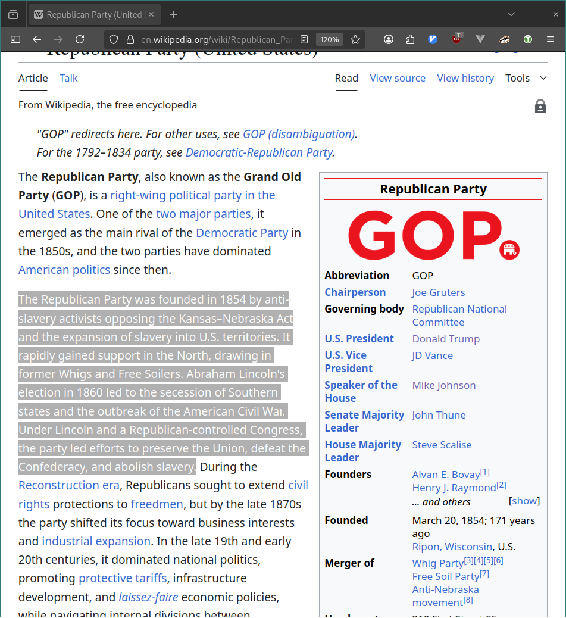The height and width of the screenshot is (618, 566).
Task: Open the Firefox hamburger application menu
Action: (551, 39)
